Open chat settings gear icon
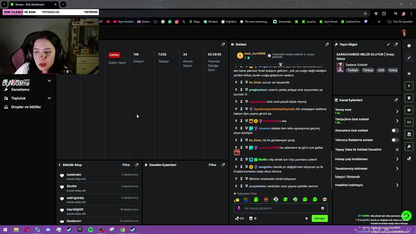Viewport: 416px width, 234px height. pos(306,218)
